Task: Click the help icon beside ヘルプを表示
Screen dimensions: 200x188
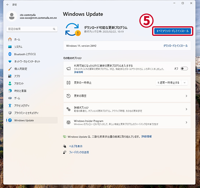Action: point(65,146)
